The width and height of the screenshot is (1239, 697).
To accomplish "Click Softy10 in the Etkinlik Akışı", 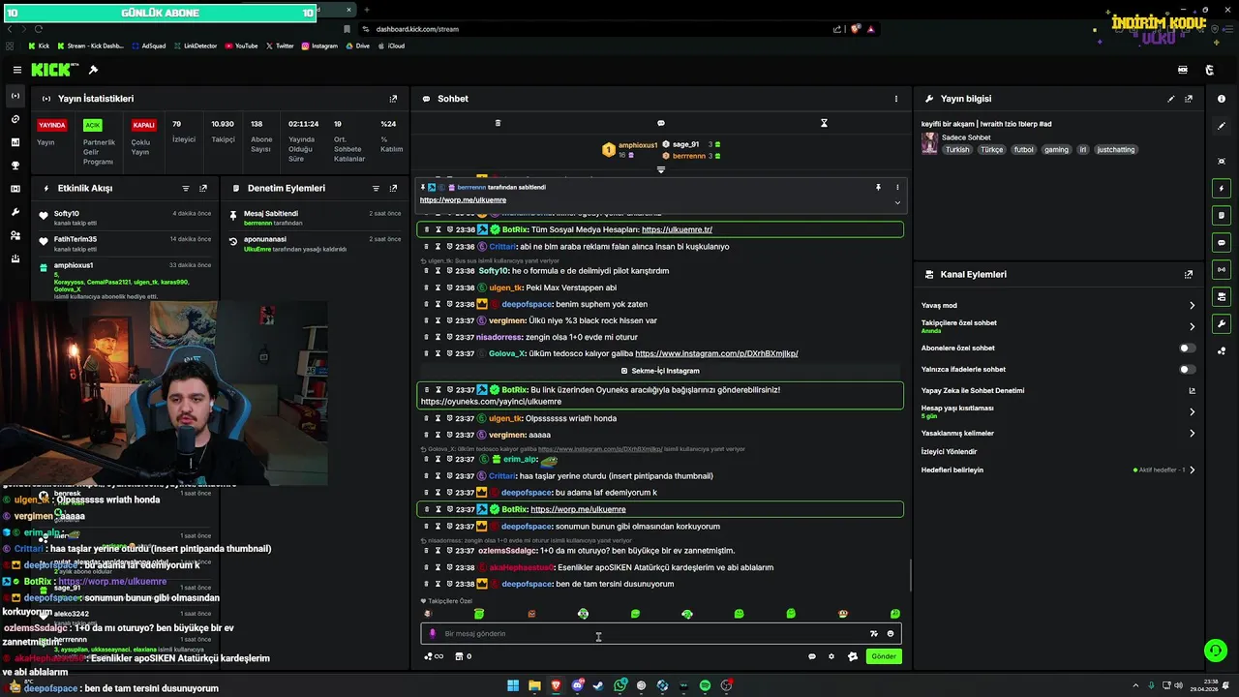I will 67,213.
